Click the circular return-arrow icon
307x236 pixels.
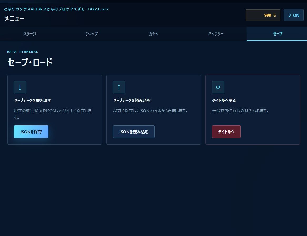[x=218, y=87]
